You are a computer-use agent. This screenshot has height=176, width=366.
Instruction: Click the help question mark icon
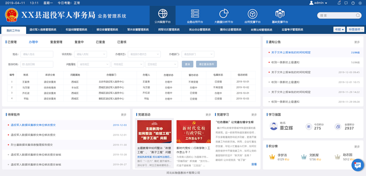[353, 3]
